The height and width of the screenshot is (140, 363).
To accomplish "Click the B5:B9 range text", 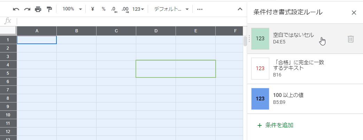I will coord(279,102).
